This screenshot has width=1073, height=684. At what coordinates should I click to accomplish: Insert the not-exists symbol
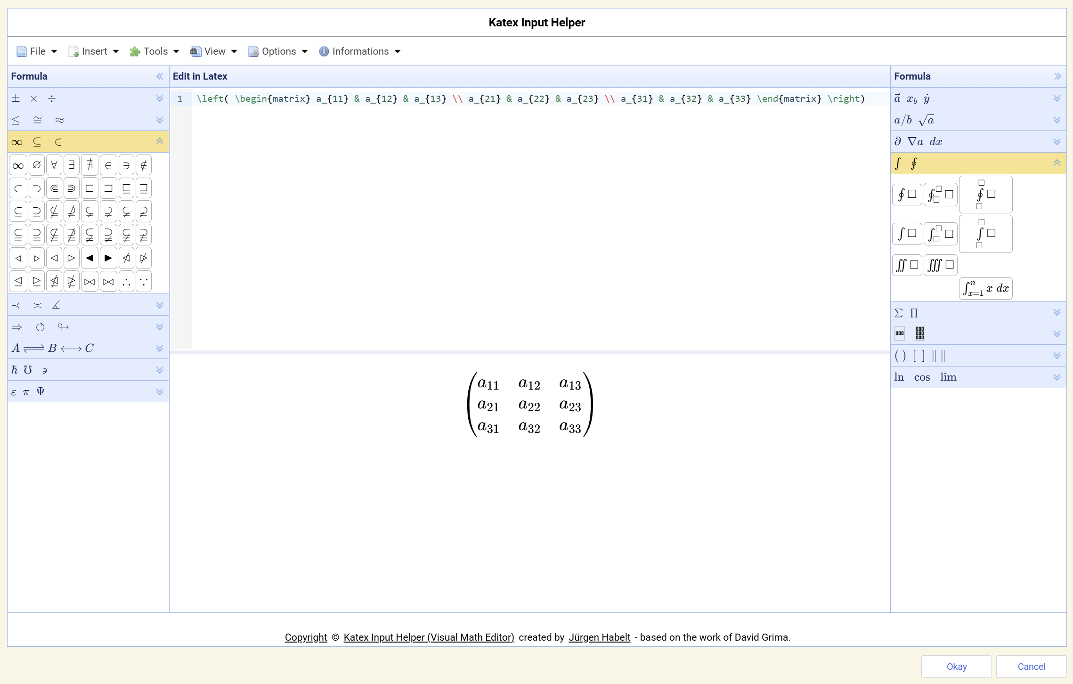(x=89, y=165)
